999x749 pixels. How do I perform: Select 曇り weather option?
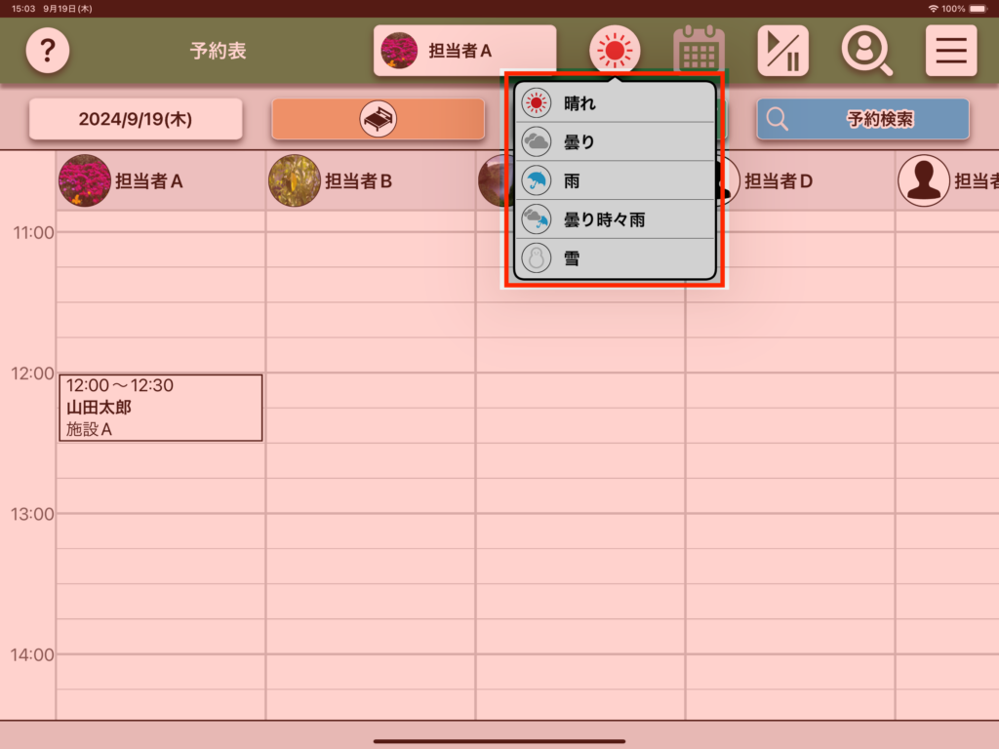(615, 142)
